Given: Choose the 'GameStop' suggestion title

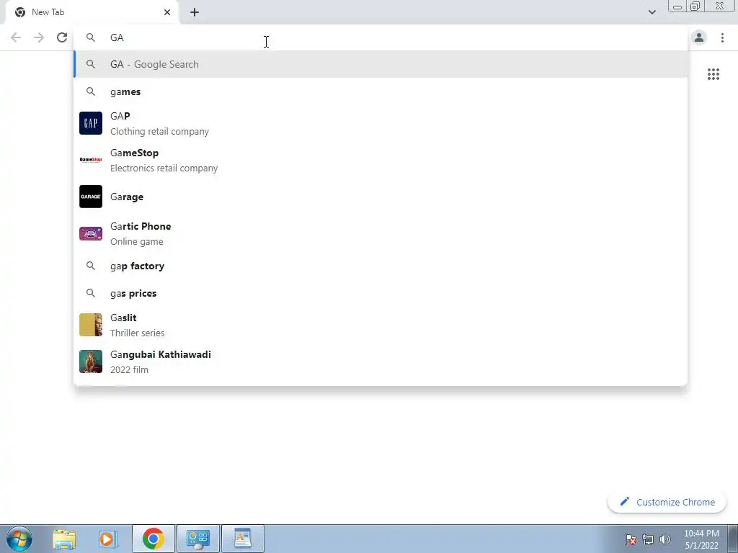Looking at the screenshot, I should [x=134, y=153].
